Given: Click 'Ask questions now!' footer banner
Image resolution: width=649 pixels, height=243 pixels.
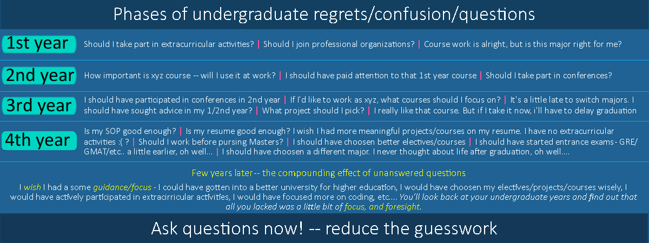Looking at the screenshot, I should click(x=325, y=228).
